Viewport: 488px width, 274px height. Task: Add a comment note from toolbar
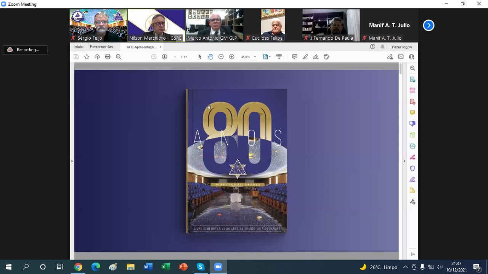pos(295,57)
